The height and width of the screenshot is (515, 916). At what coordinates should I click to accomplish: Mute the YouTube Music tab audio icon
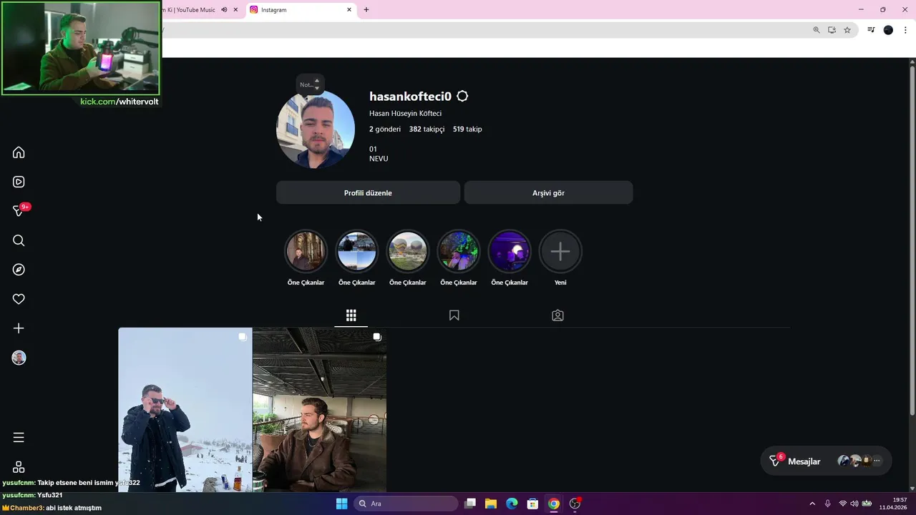tap(224, 10)
